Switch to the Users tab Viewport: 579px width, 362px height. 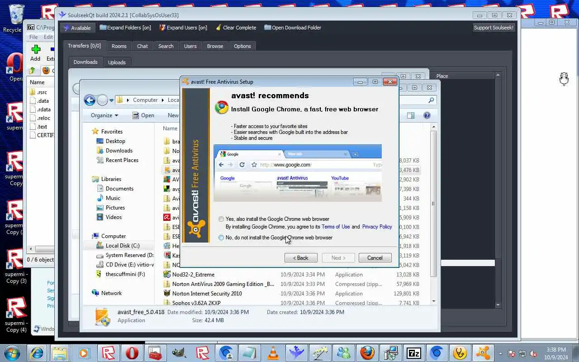pos(190,46)
